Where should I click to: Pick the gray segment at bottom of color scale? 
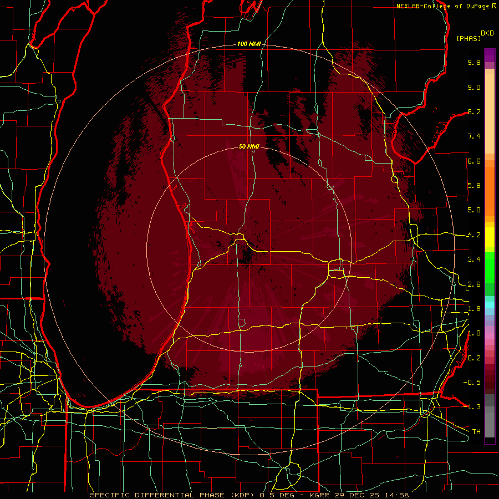490,423
